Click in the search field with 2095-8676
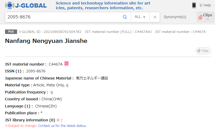 (63, 17)
